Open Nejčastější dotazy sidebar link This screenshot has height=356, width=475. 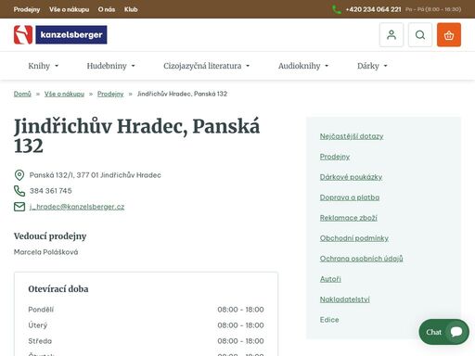[352, 136]
